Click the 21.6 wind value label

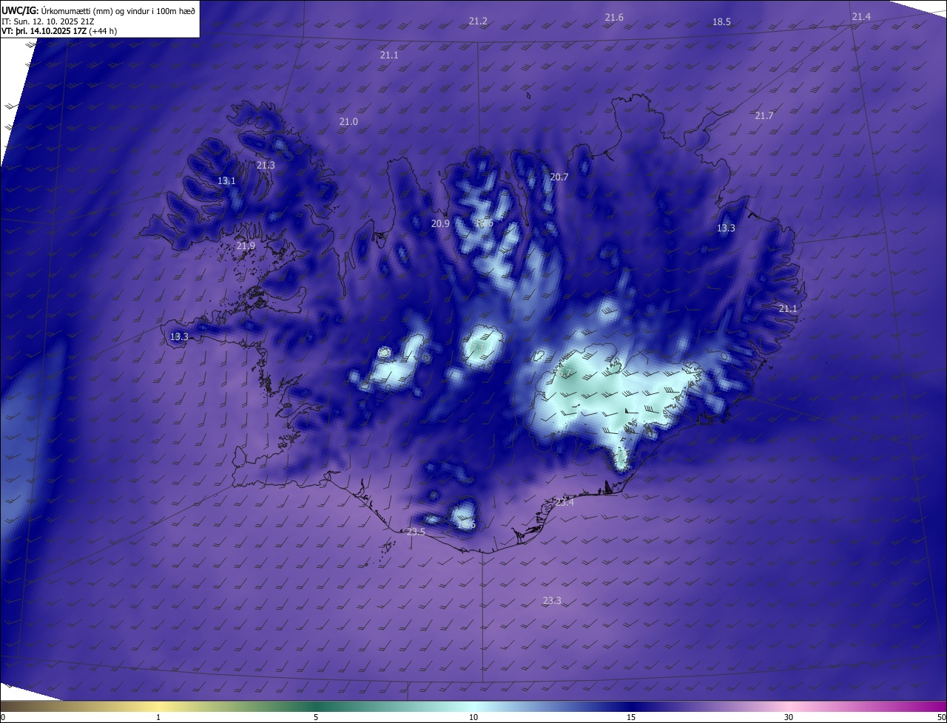click(x=614, y=17)
